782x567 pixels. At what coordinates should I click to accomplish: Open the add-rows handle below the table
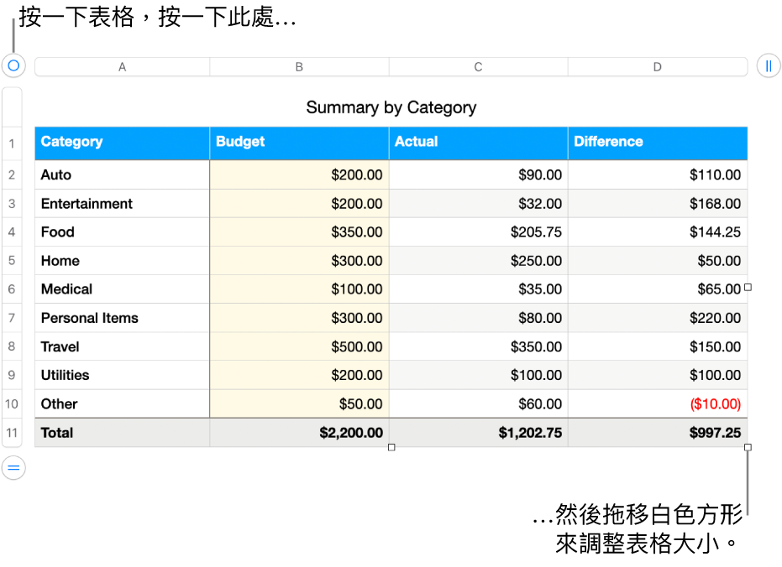(12, 467)
